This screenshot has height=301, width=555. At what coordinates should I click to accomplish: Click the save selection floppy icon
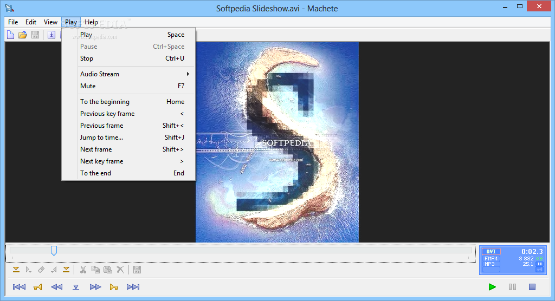click(137, 270)
